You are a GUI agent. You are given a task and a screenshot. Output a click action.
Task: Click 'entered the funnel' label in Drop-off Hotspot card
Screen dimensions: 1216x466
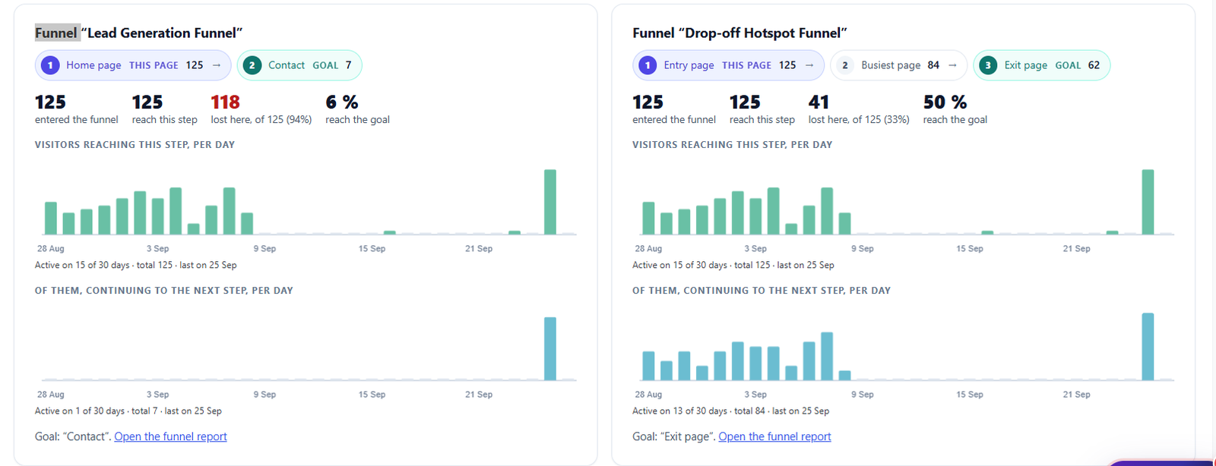[x=674, y=120]
